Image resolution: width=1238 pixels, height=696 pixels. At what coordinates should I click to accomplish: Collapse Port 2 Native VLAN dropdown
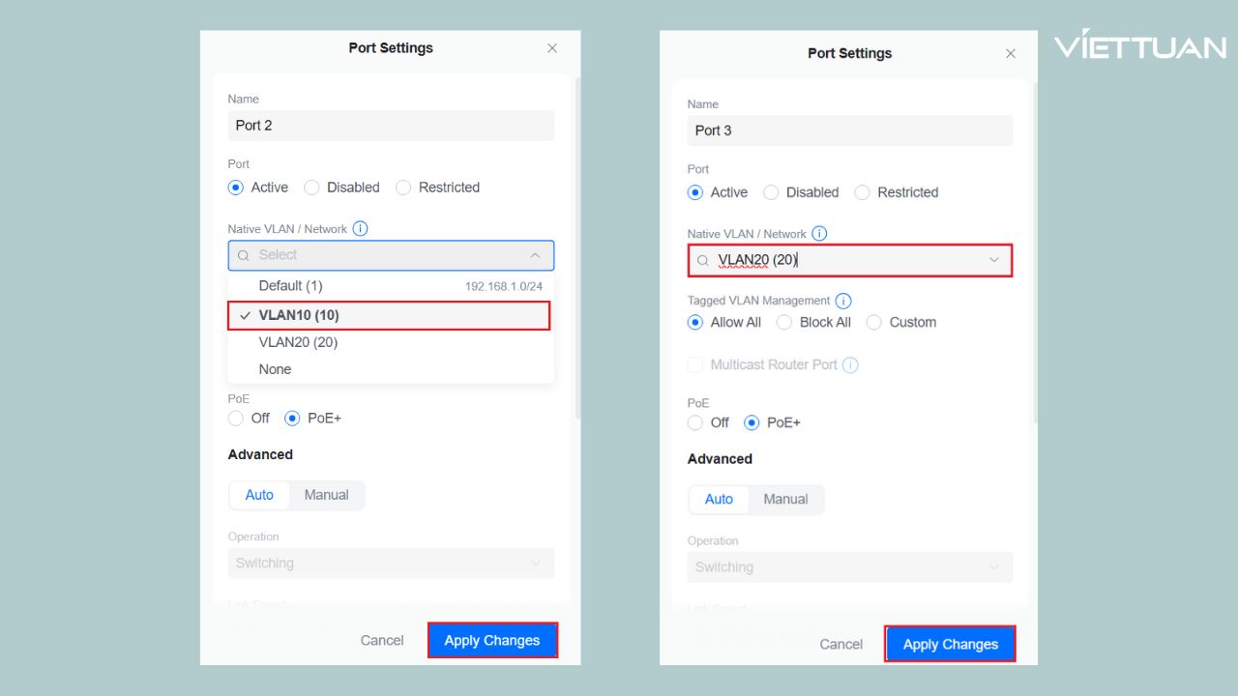[x=535, y=255]
